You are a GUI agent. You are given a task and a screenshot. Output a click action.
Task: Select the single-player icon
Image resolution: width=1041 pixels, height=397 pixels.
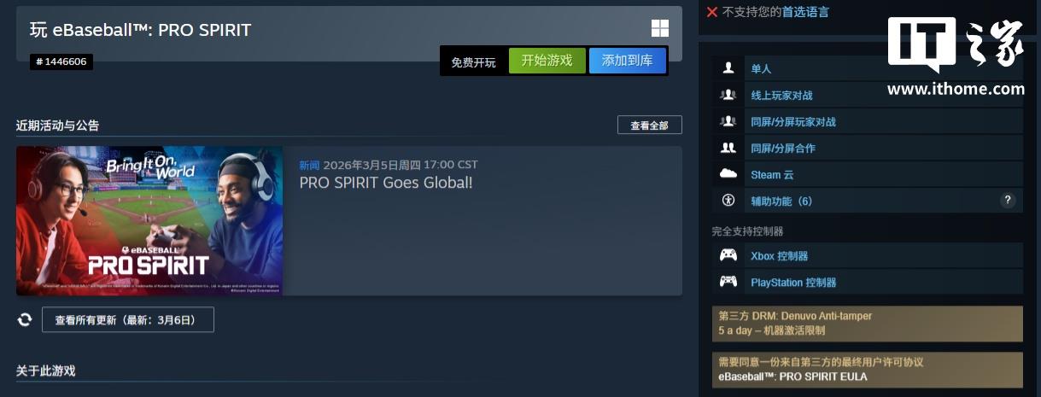tap(728, 68)
